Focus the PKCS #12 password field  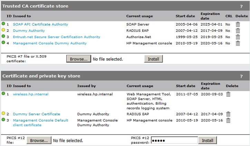(x=174, y=140)
